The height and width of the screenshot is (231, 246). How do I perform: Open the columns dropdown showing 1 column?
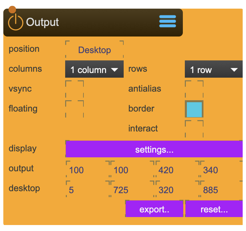pos(94,70)
